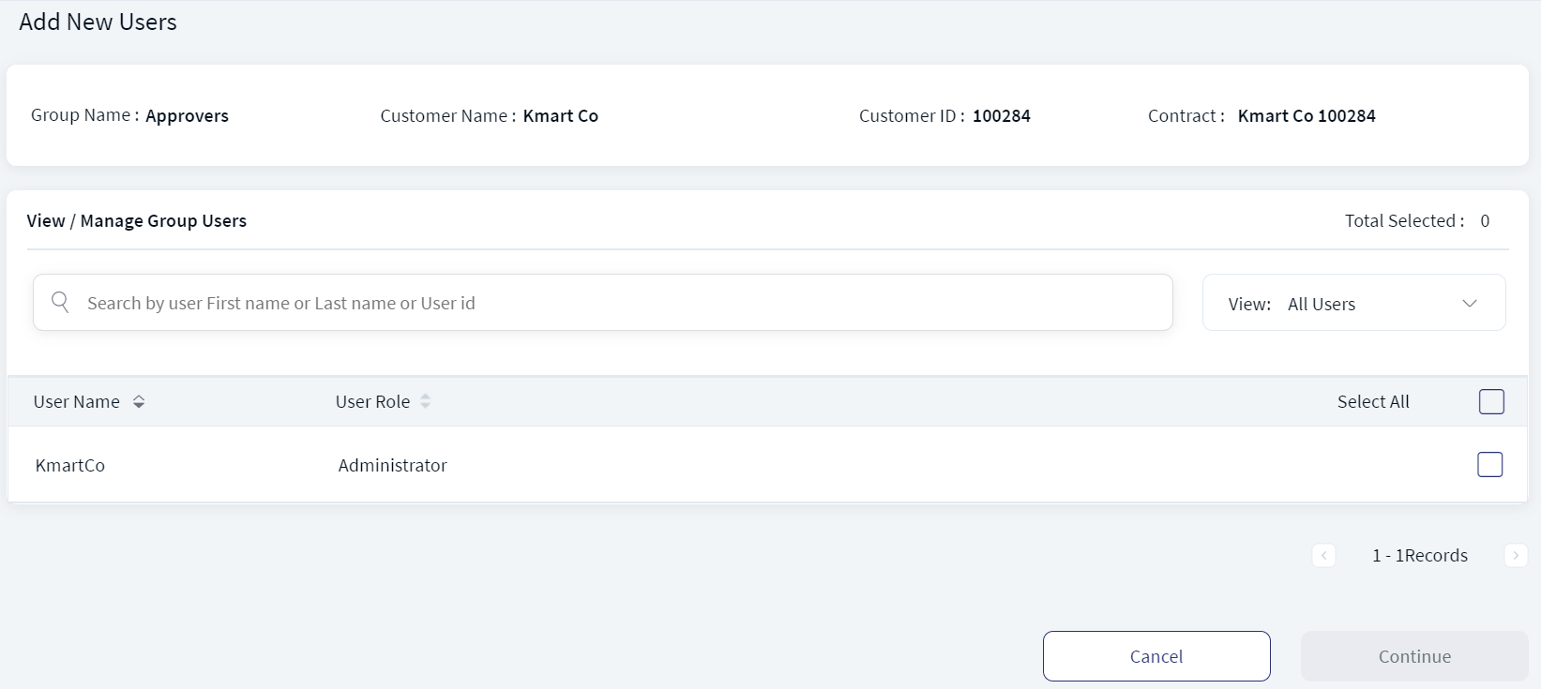This screenshot has width=1541, height=689.
Task: Click the Cancel button
Action: tap(1156, 656)
